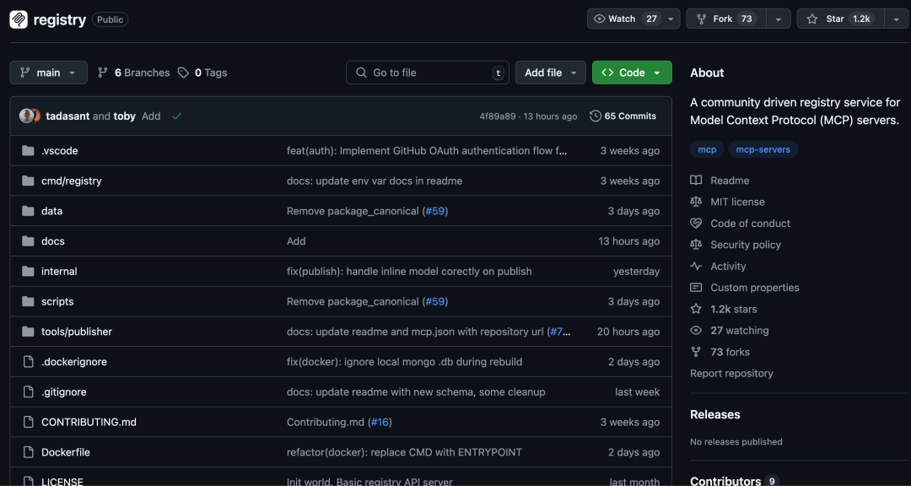Image resolution: width=911 pixels, height=486 pixels.
Task: Expand the Add file dropdown
Action: [x=551, y=73]
